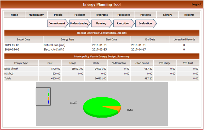Click the Electricity [kWh] import row
This screenshot has height=130, width=204.
point(102,49)
